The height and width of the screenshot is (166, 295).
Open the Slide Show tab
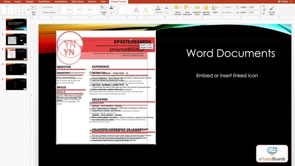77,1
